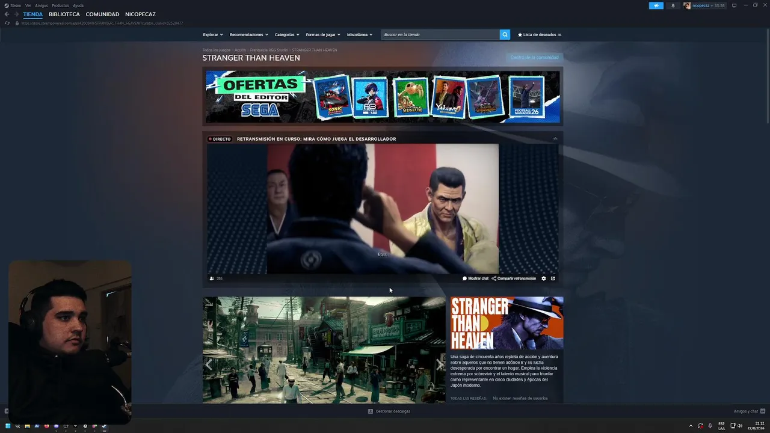Open Gestionar descargas
This screenshot has height=433, width=770.
coord(389,411)
